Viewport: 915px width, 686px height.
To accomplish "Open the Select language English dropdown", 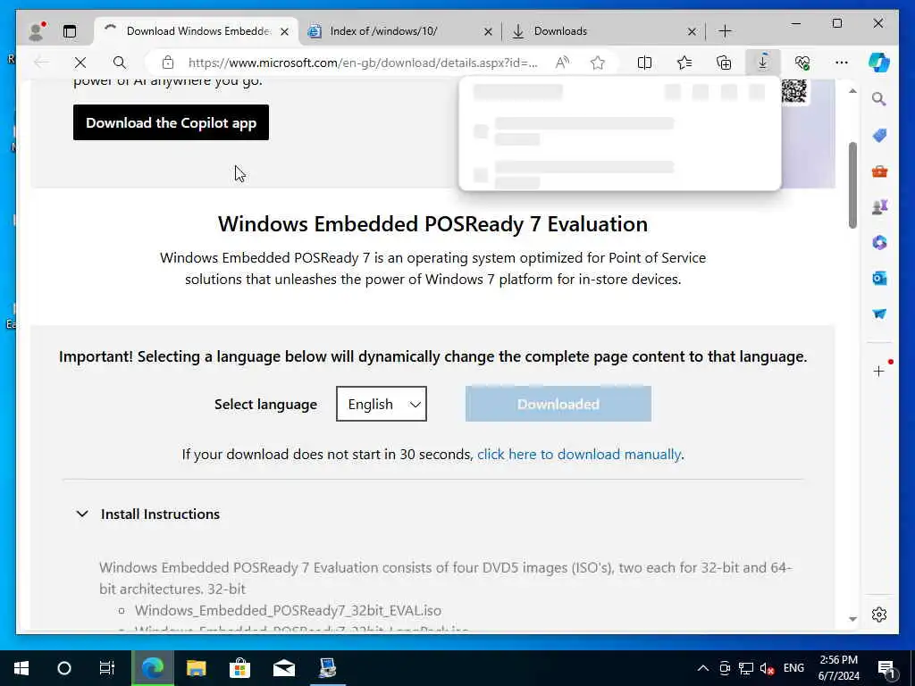I will (x=382, y=404).
